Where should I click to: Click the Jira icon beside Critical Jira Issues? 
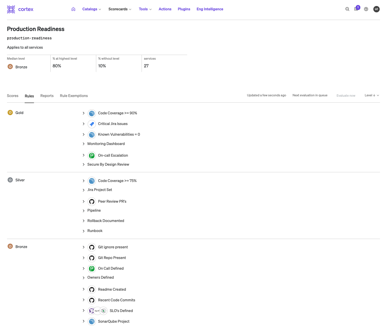[x=92, y=124]
